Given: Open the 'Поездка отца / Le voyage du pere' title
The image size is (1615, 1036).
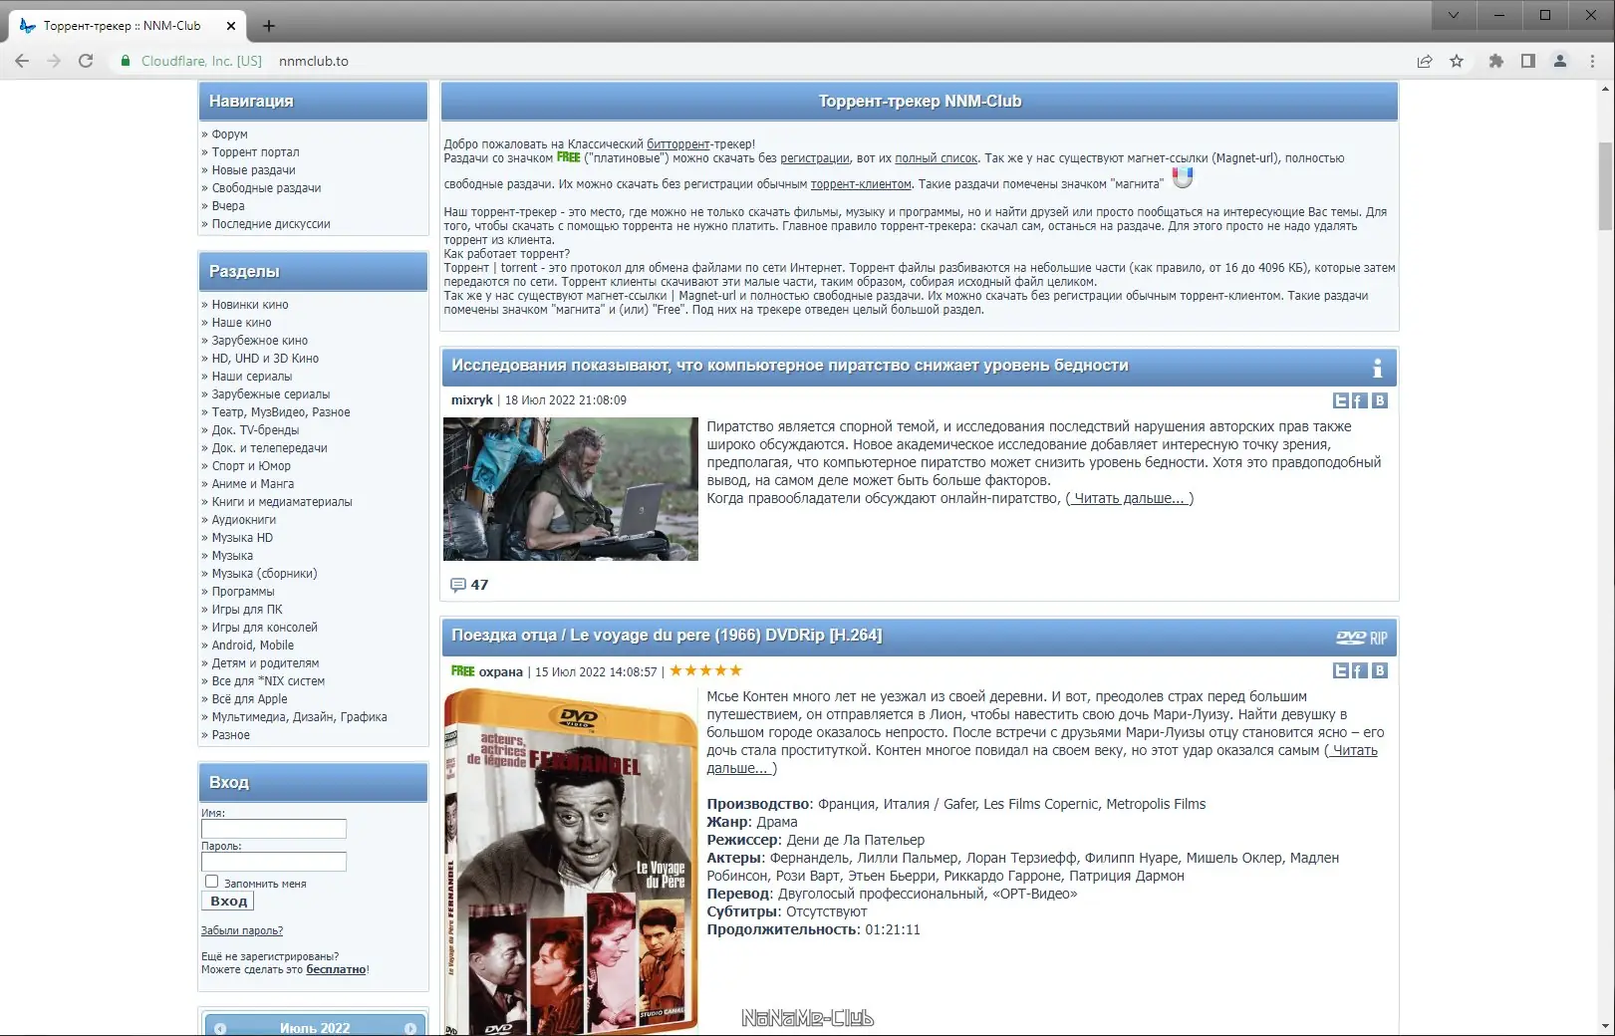Looking at the screenshot, I should 667,636.
